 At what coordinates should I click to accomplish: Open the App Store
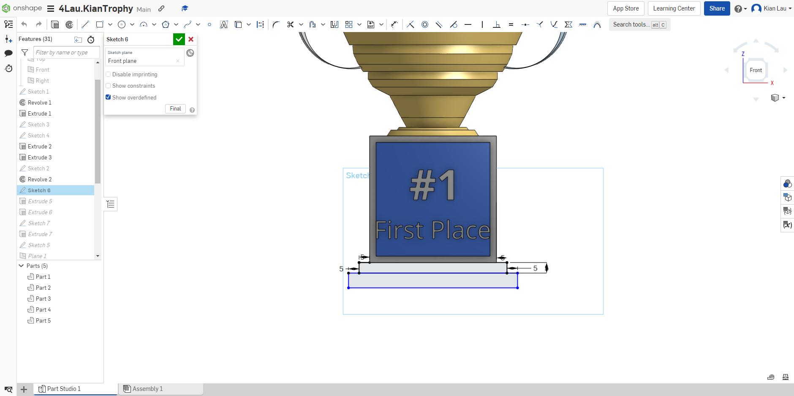click(x=626, y=8)
